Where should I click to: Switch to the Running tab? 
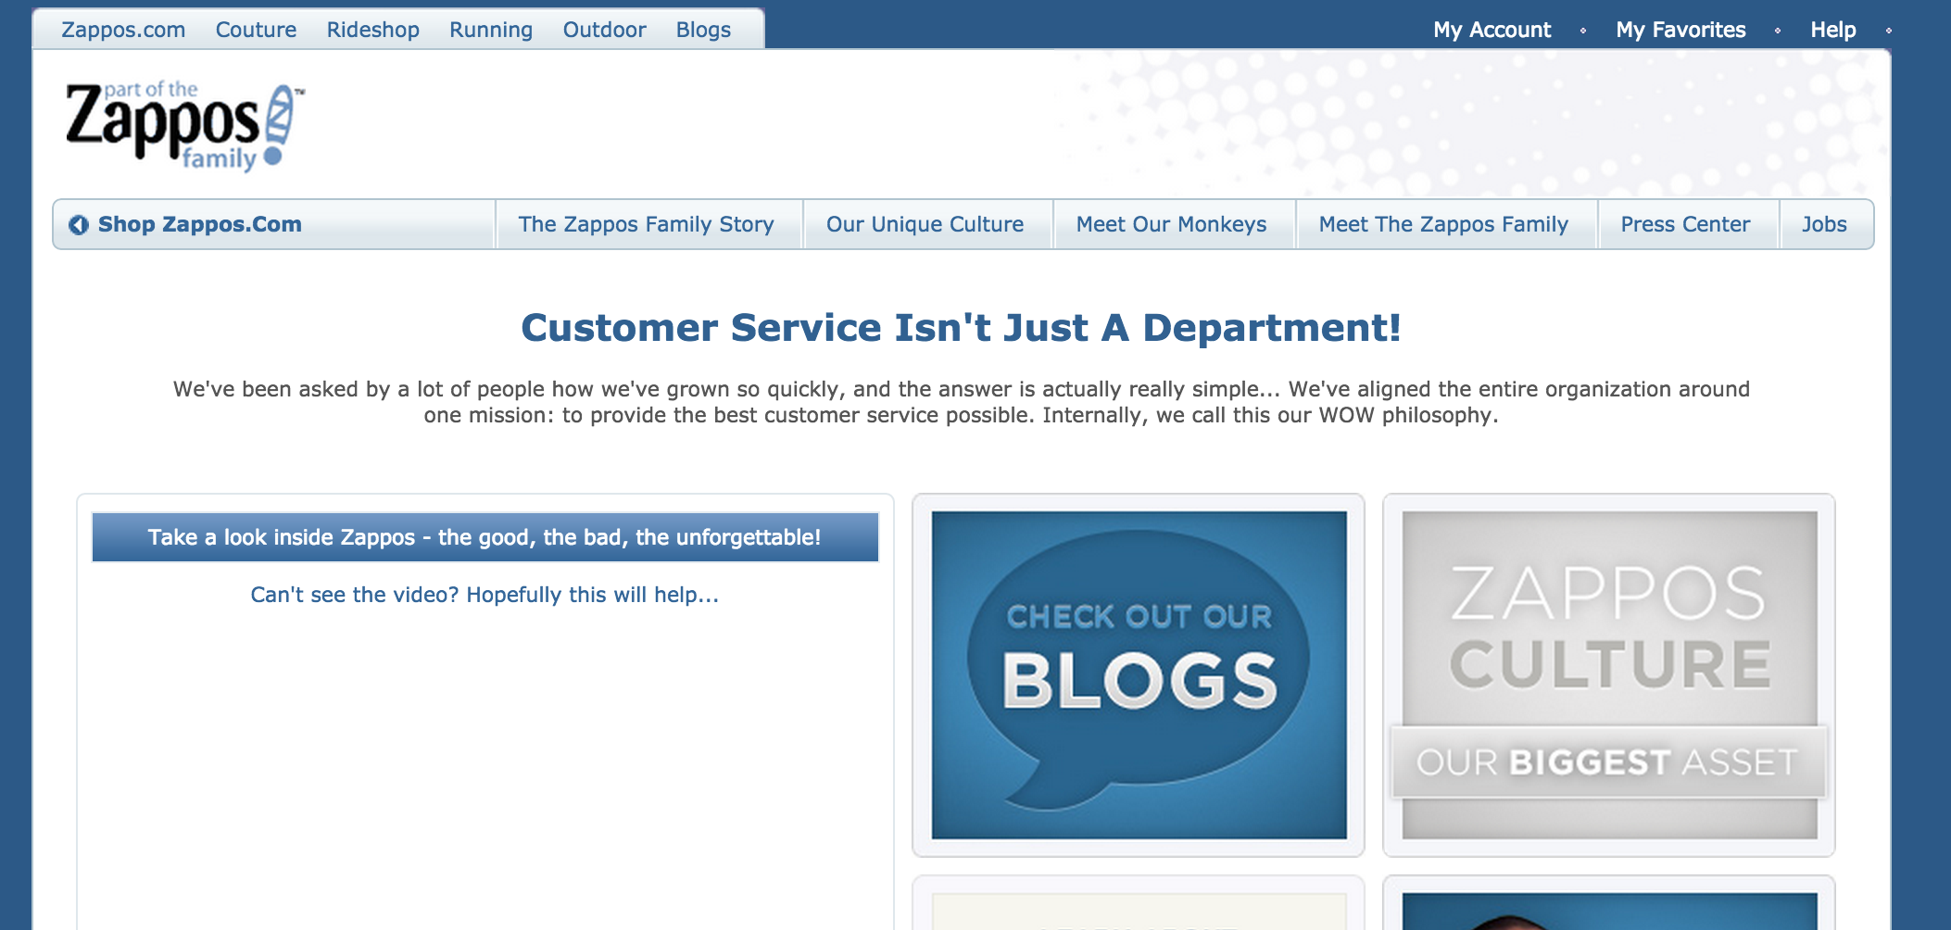pos(491,30)
